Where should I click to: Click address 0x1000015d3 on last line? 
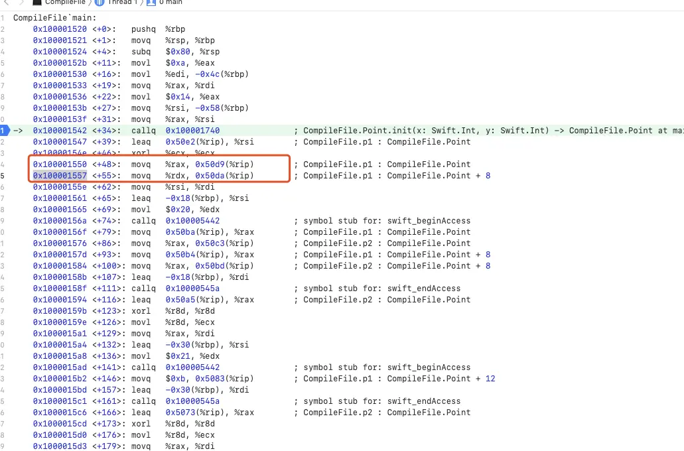[60, 446]
